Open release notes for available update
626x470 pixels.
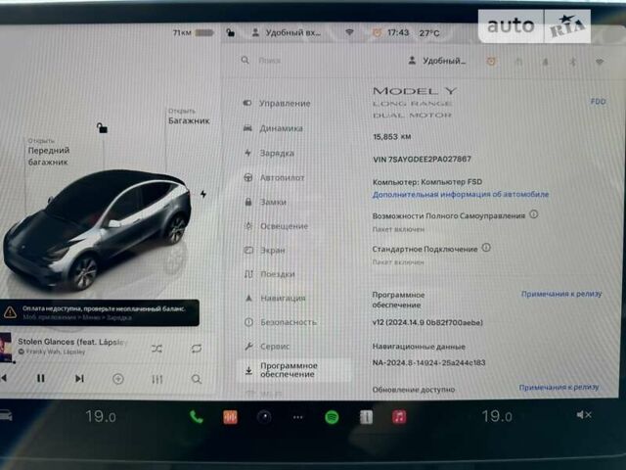(x=559, y=387)
